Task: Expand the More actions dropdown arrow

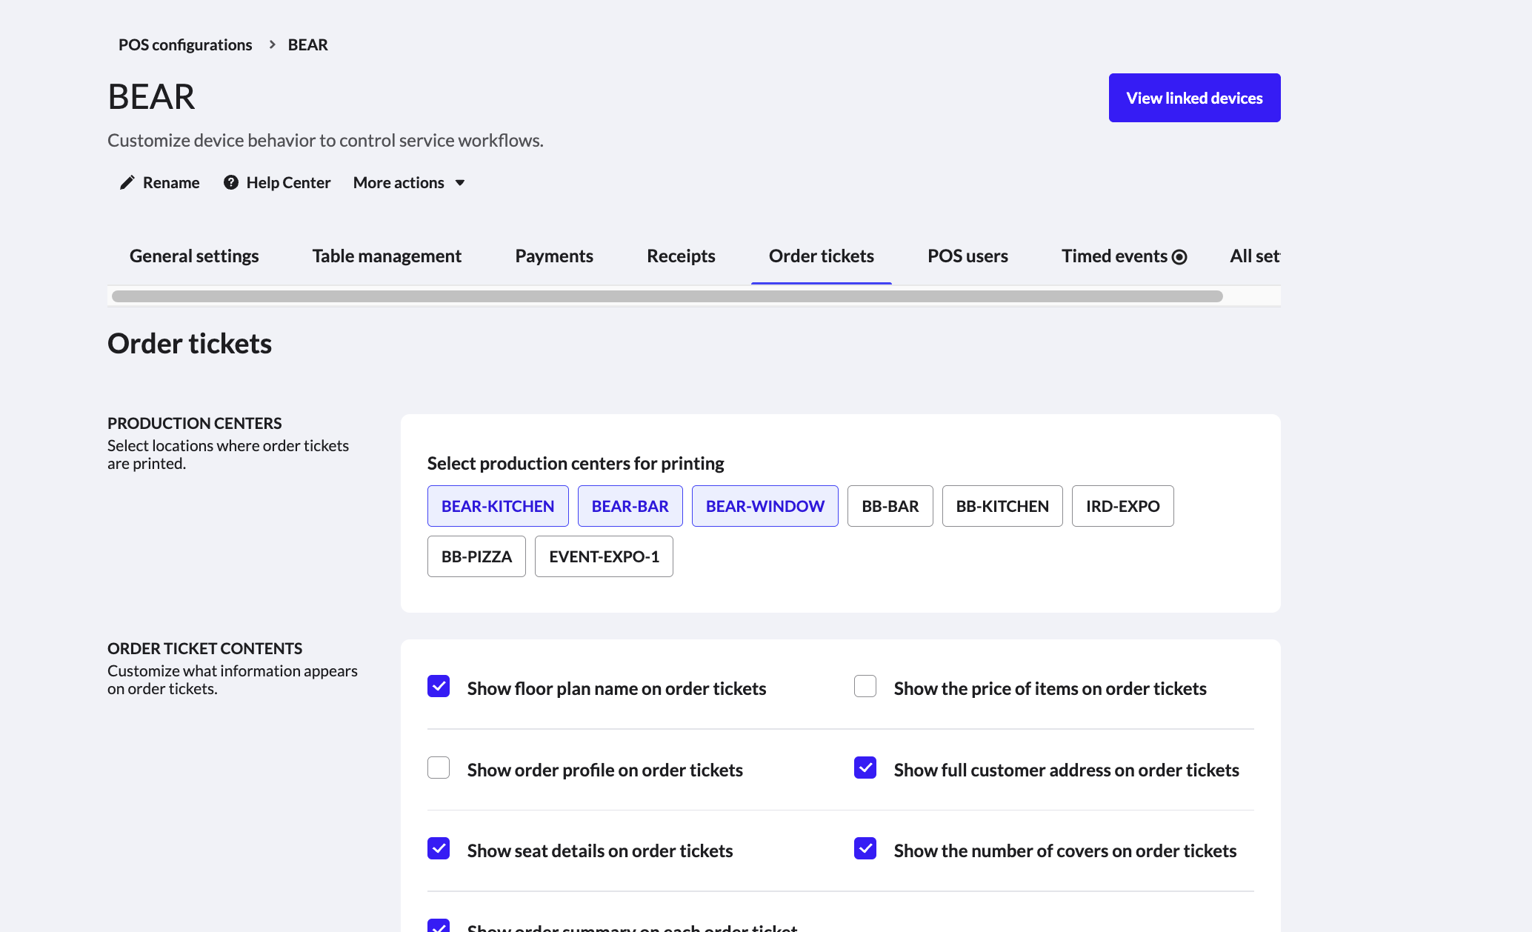Action: point(460,183)
